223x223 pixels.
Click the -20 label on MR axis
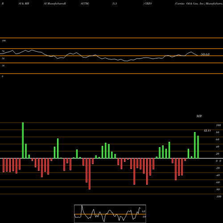click(x=218, y=168)
